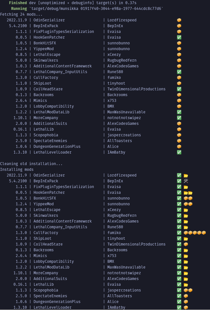Click green checkmark beside HookGenPatcher in fetching list
210x310 pixels.
(x=179, y=37)
